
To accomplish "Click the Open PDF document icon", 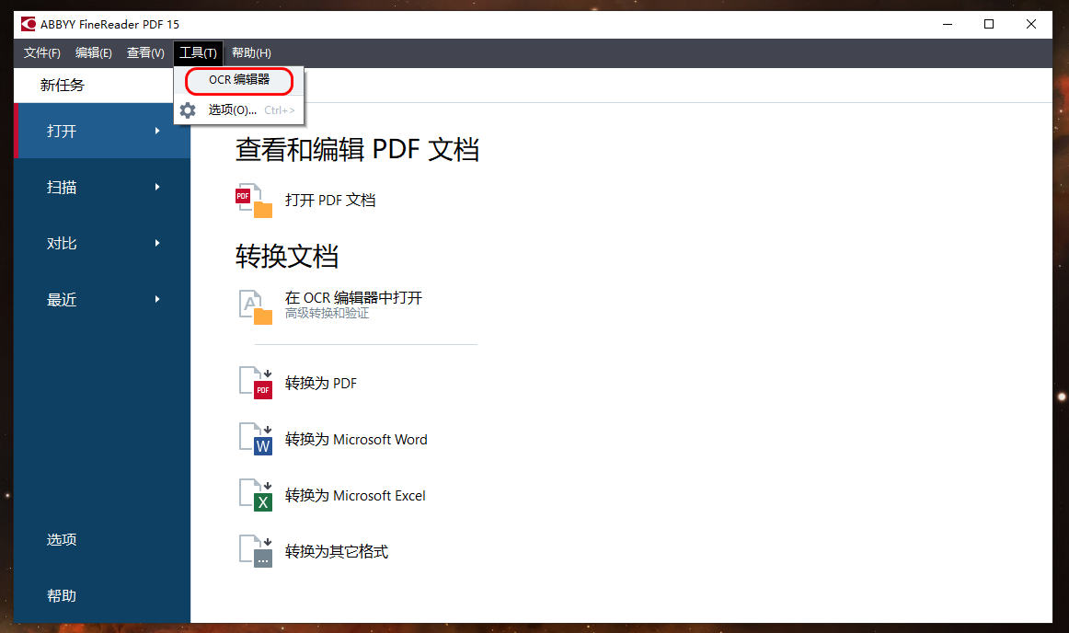I will click(254, 201).
